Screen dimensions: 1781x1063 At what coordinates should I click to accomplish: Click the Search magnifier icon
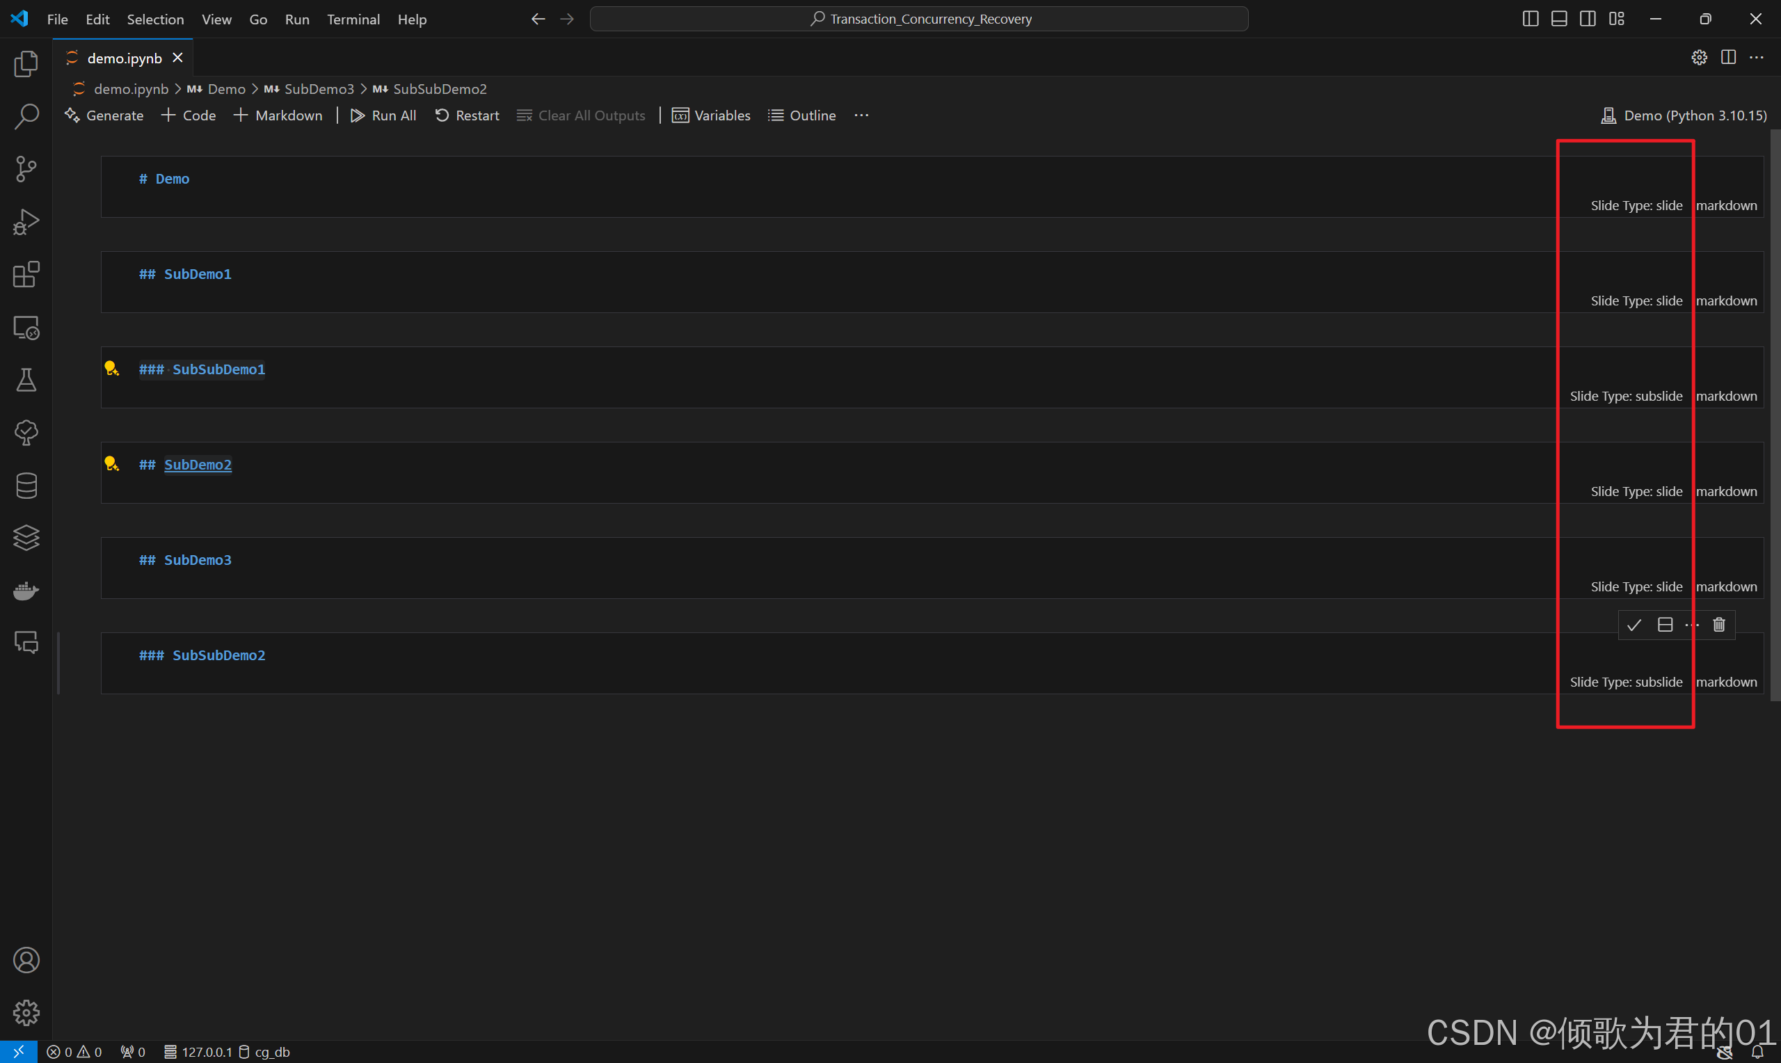pos(26,116)
